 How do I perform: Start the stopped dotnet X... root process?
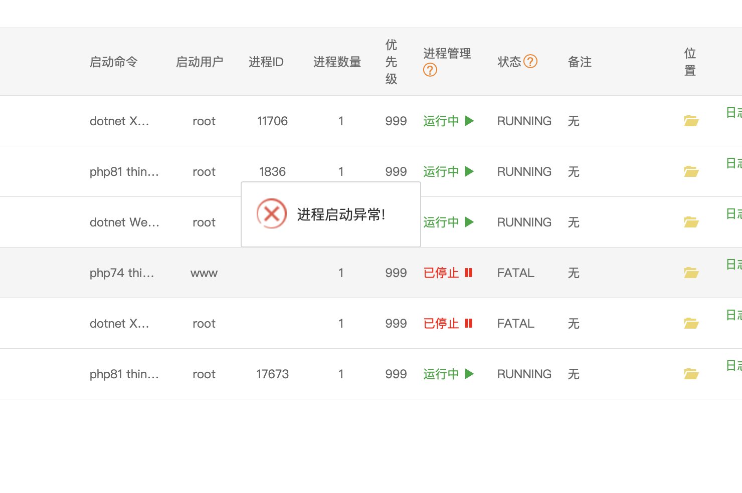[448, 323]
